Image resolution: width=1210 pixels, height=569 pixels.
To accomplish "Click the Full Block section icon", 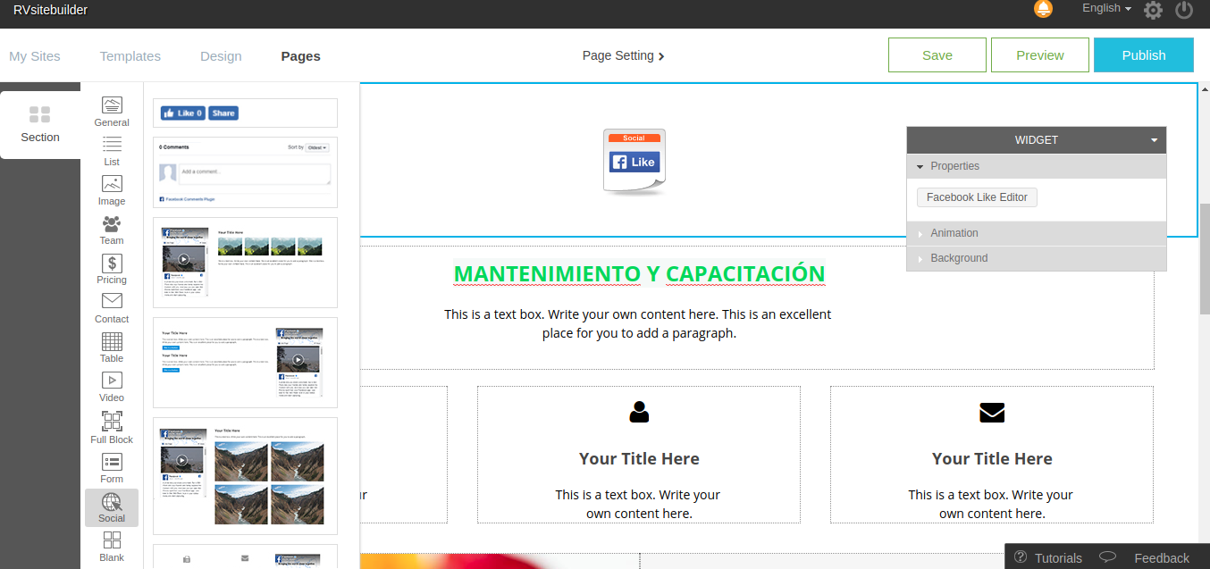I will pyautogui.click(x=112, y=426).
